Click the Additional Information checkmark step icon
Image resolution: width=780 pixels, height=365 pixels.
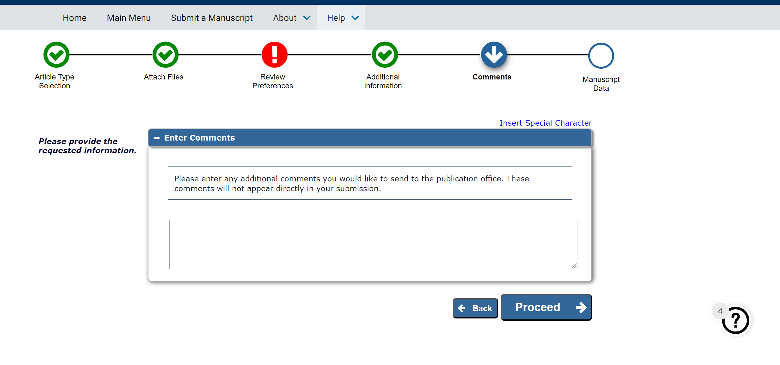[385, 55]
